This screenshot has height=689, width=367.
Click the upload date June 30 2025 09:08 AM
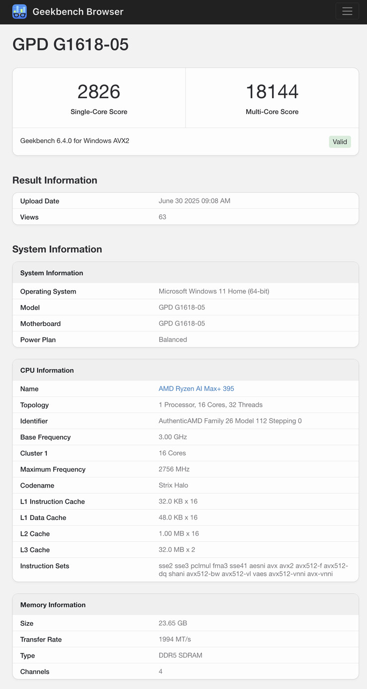point(194,201)
